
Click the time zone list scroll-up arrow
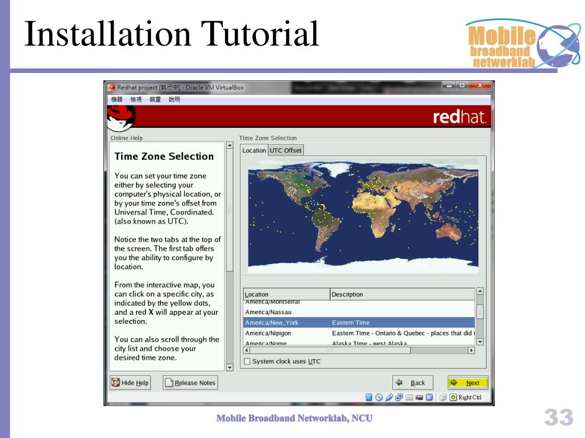tap(480, 291)
